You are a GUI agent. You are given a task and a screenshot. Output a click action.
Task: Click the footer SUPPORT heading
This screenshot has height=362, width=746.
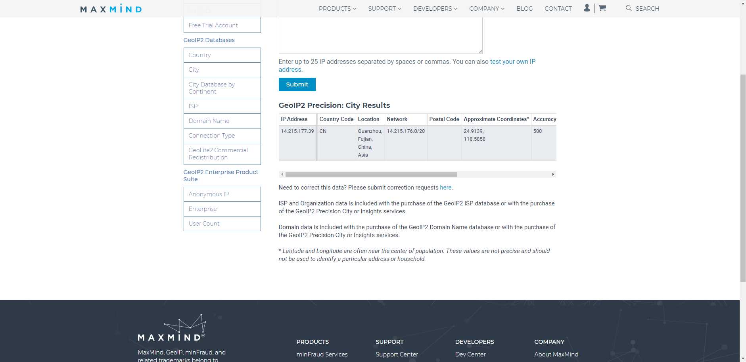click(389, 342)
